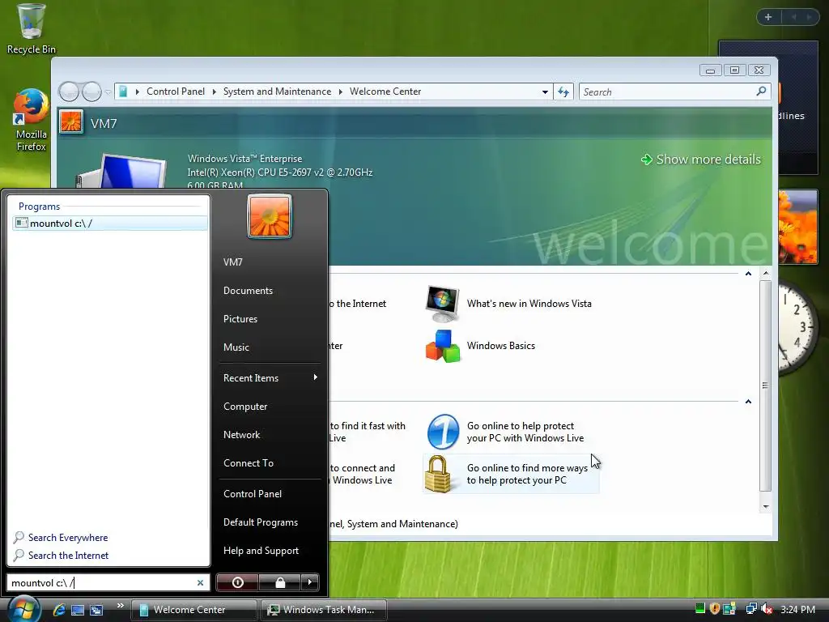Click Welcome Center scrollbar down arrow
This screenshot has height=622, width=829.
tap(766, 507)
